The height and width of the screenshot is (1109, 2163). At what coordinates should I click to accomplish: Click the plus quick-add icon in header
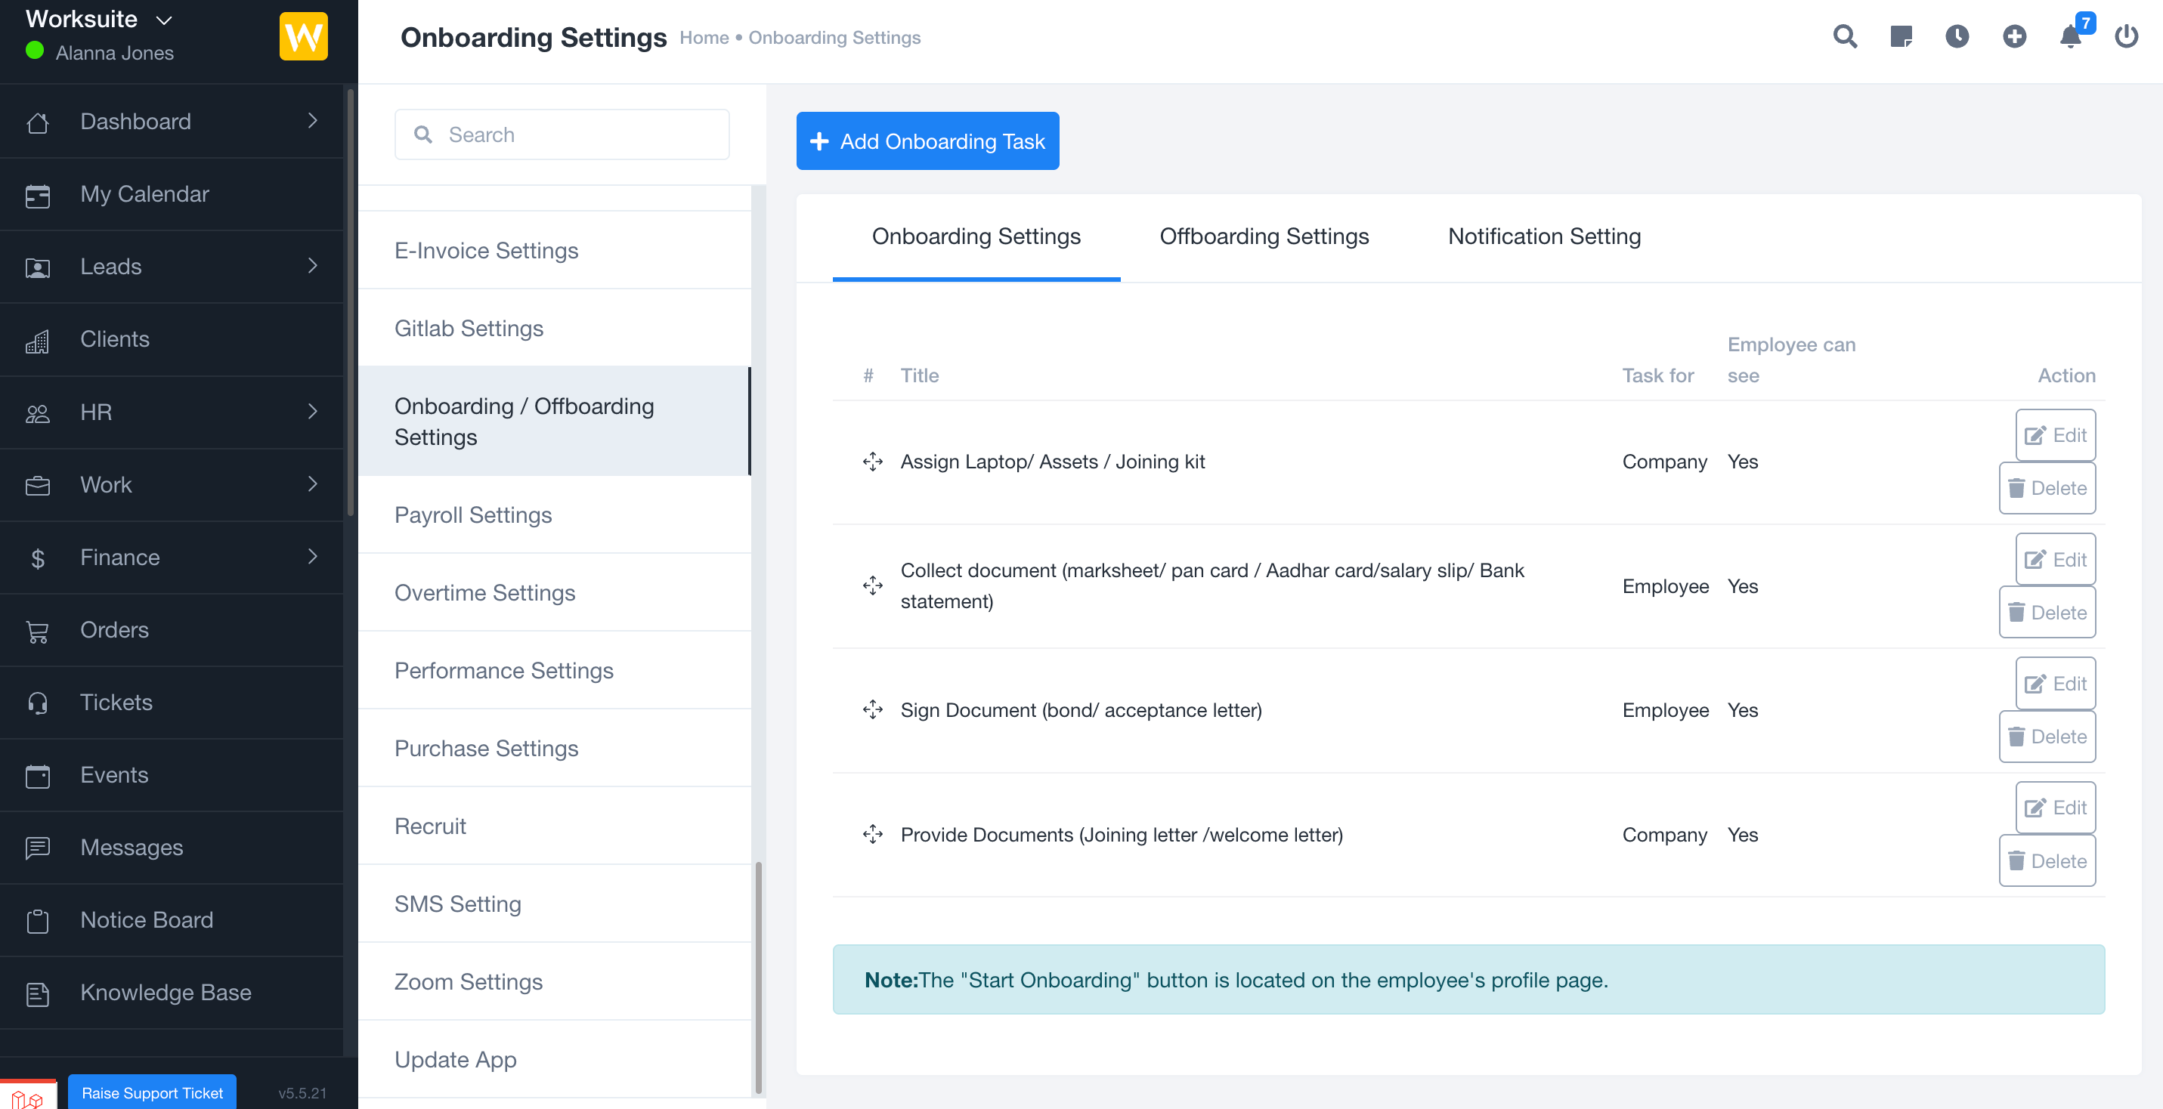tap(2013, 37)
